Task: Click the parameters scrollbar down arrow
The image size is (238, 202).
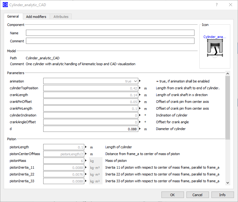Action: tap(228, 183)
